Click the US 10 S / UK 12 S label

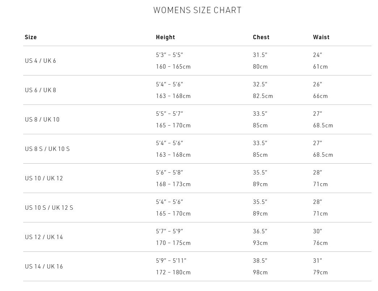coord(49,208)
